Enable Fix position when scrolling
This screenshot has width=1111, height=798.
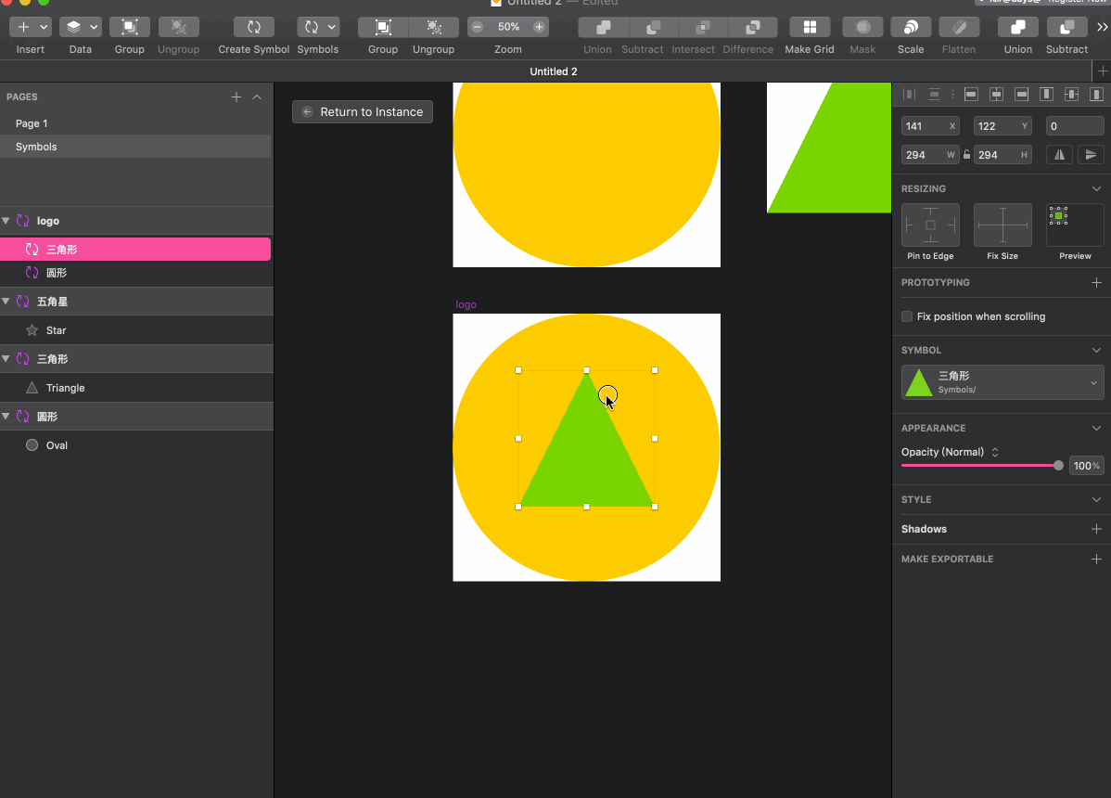coord(907,316)
